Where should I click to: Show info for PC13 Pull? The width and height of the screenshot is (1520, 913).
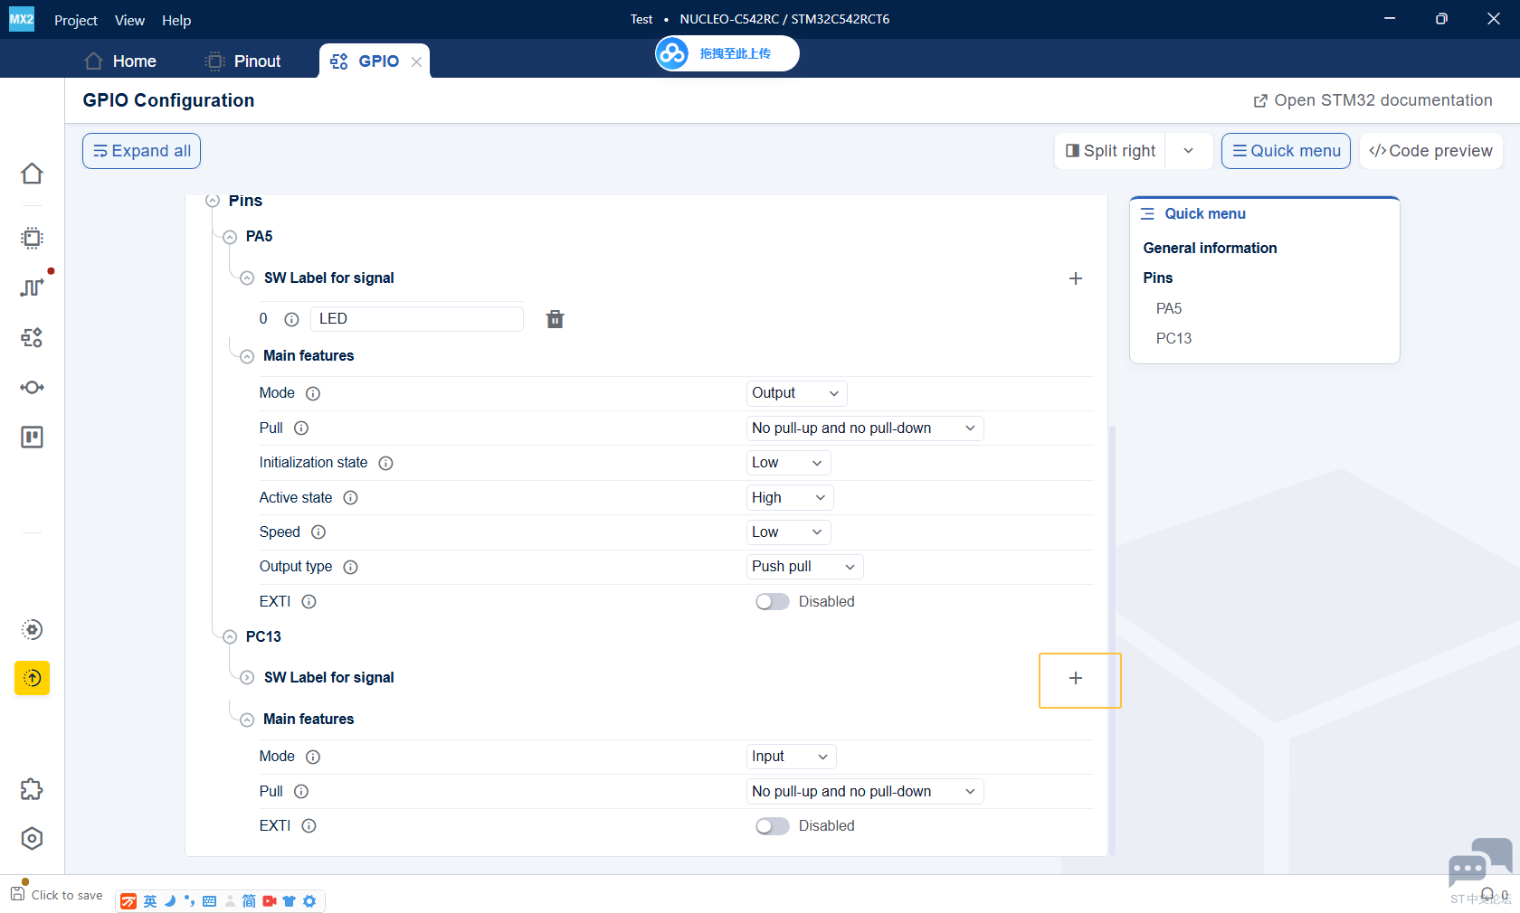coord(301,792)
